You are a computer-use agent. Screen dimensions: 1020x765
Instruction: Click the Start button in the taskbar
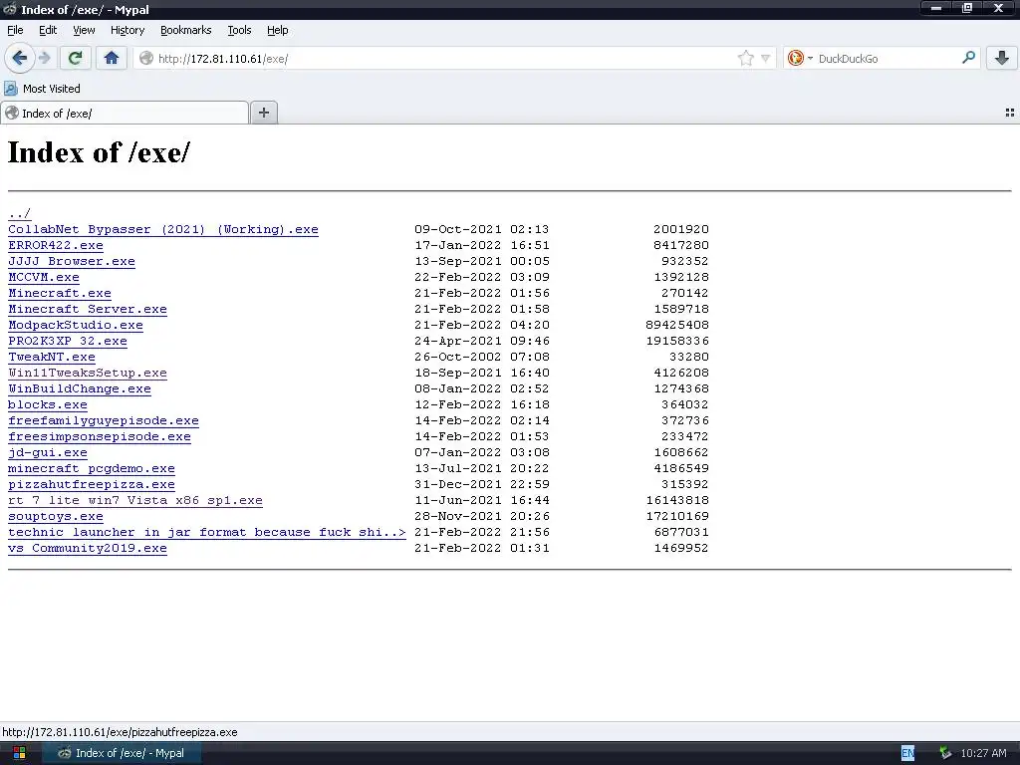pos(20,753)
